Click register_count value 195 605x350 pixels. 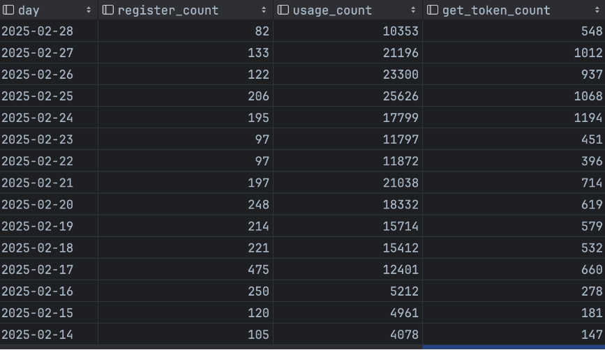click(258, 118)
